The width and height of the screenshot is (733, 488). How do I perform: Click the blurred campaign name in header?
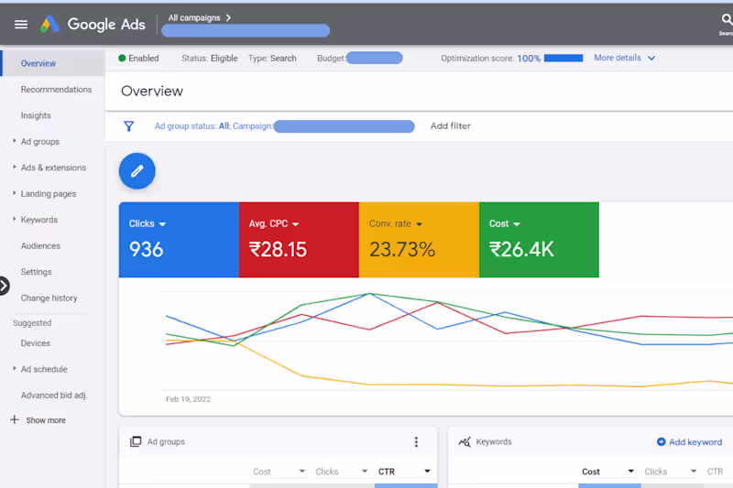click(x=246, y=31)
